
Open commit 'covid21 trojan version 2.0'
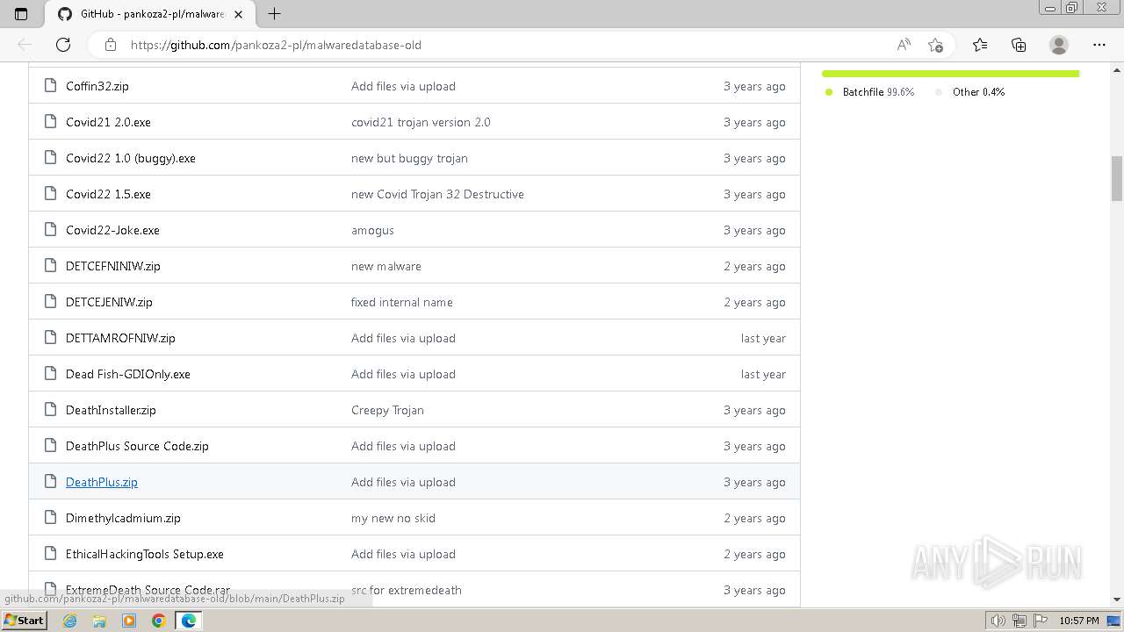[x=421, y=122]
